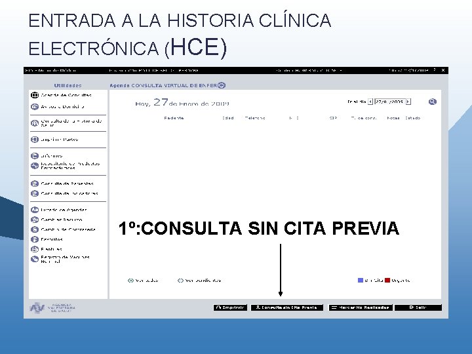Screen dimensions: 472x354
Task: Open Listado de Agendas icon
Action: click(x=35, y=210)
